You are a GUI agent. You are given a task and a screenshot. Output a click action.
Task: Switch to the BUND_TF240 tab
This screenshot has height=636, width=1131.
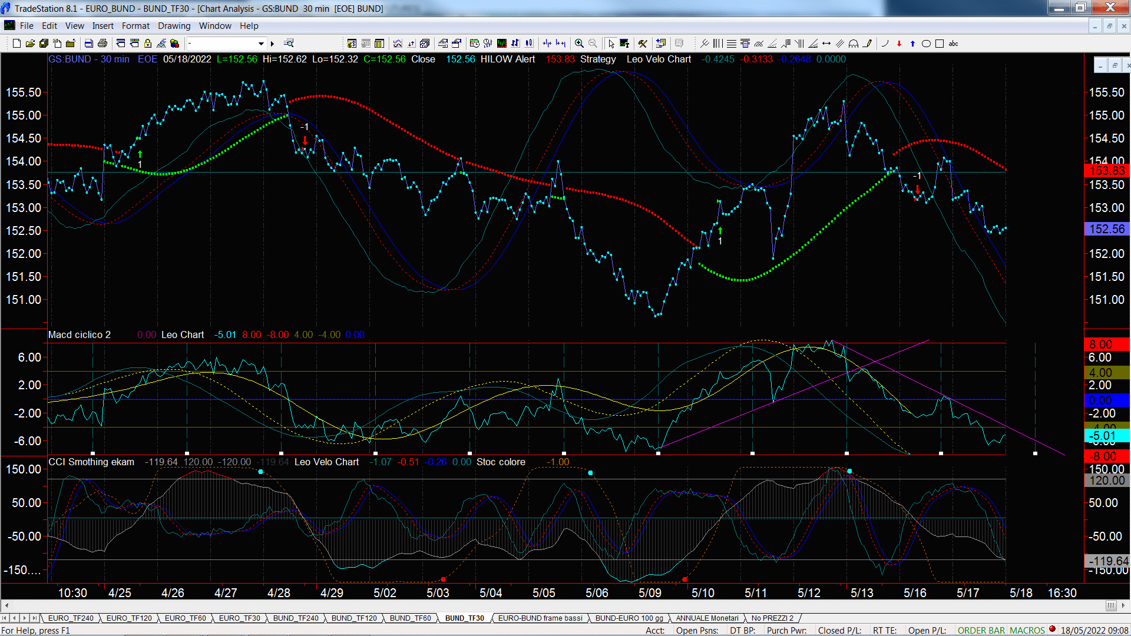click(296, 618)
